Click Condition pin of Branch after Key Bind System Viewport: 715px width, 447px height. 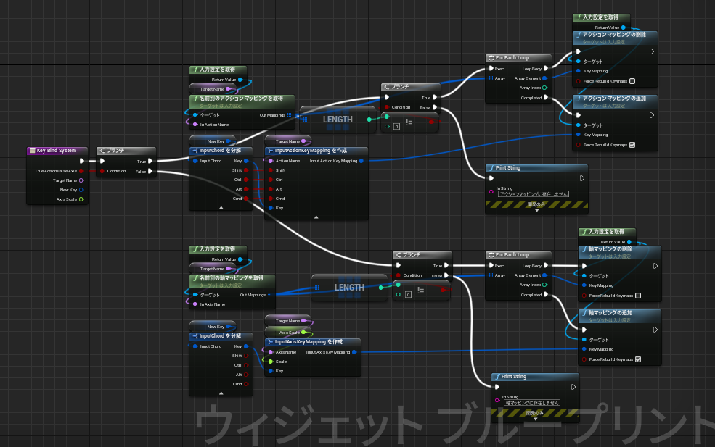(x=102, y=171)
